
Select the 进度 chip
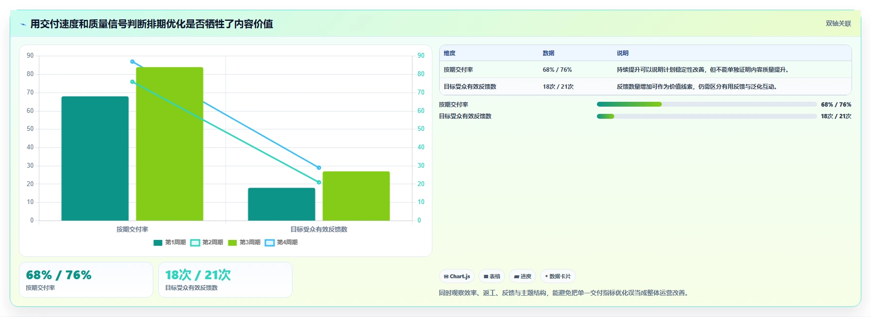(523, 276)
